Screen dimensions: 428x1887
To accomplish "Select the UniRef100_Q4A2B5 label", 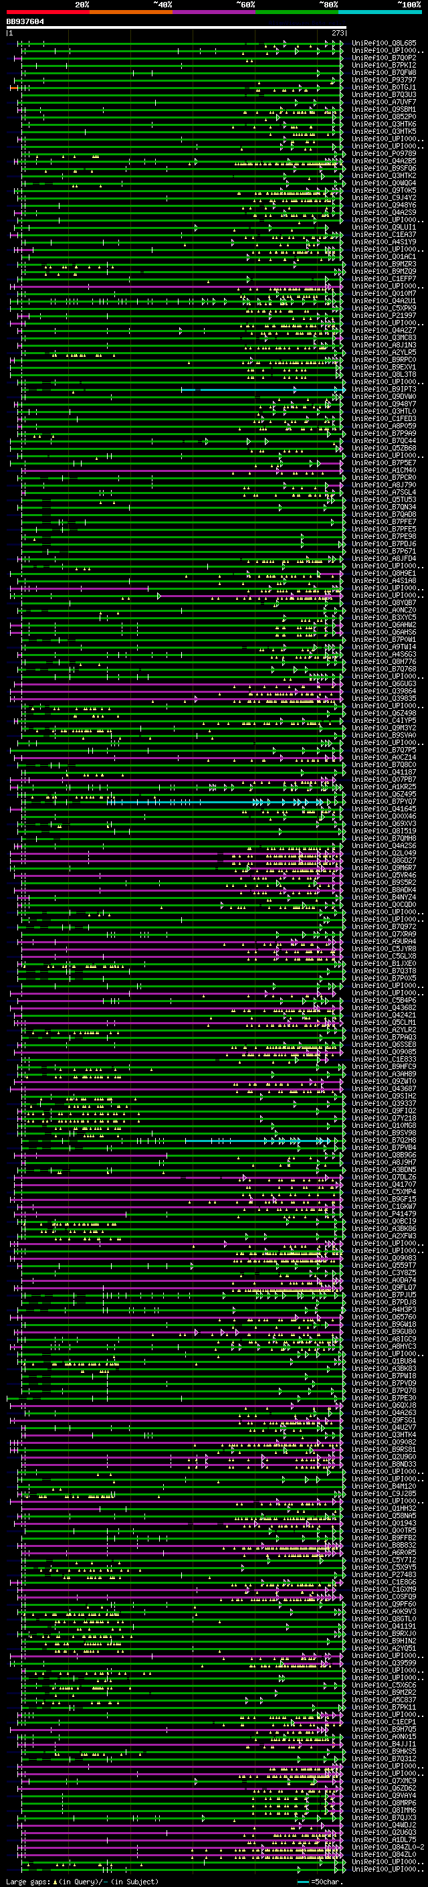I will pos(384,161).
